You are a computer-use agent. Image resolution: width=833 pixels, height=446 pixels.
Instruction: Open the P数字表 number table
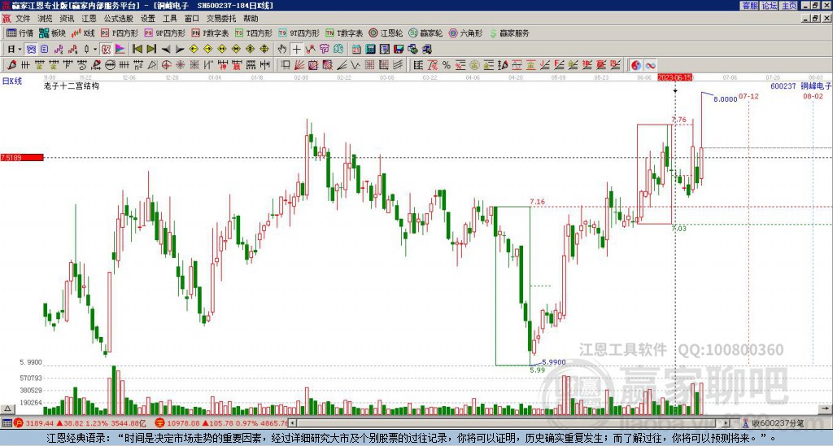pos(210,33)
